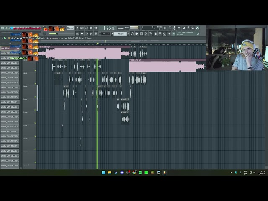Open the Channel rack view icon

click(x=142, y=33)
